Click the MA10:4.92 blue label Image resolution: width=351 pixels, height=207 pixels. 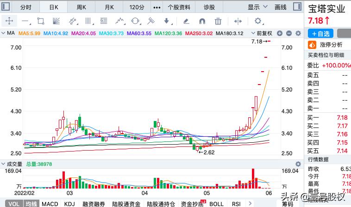[56, 33]
